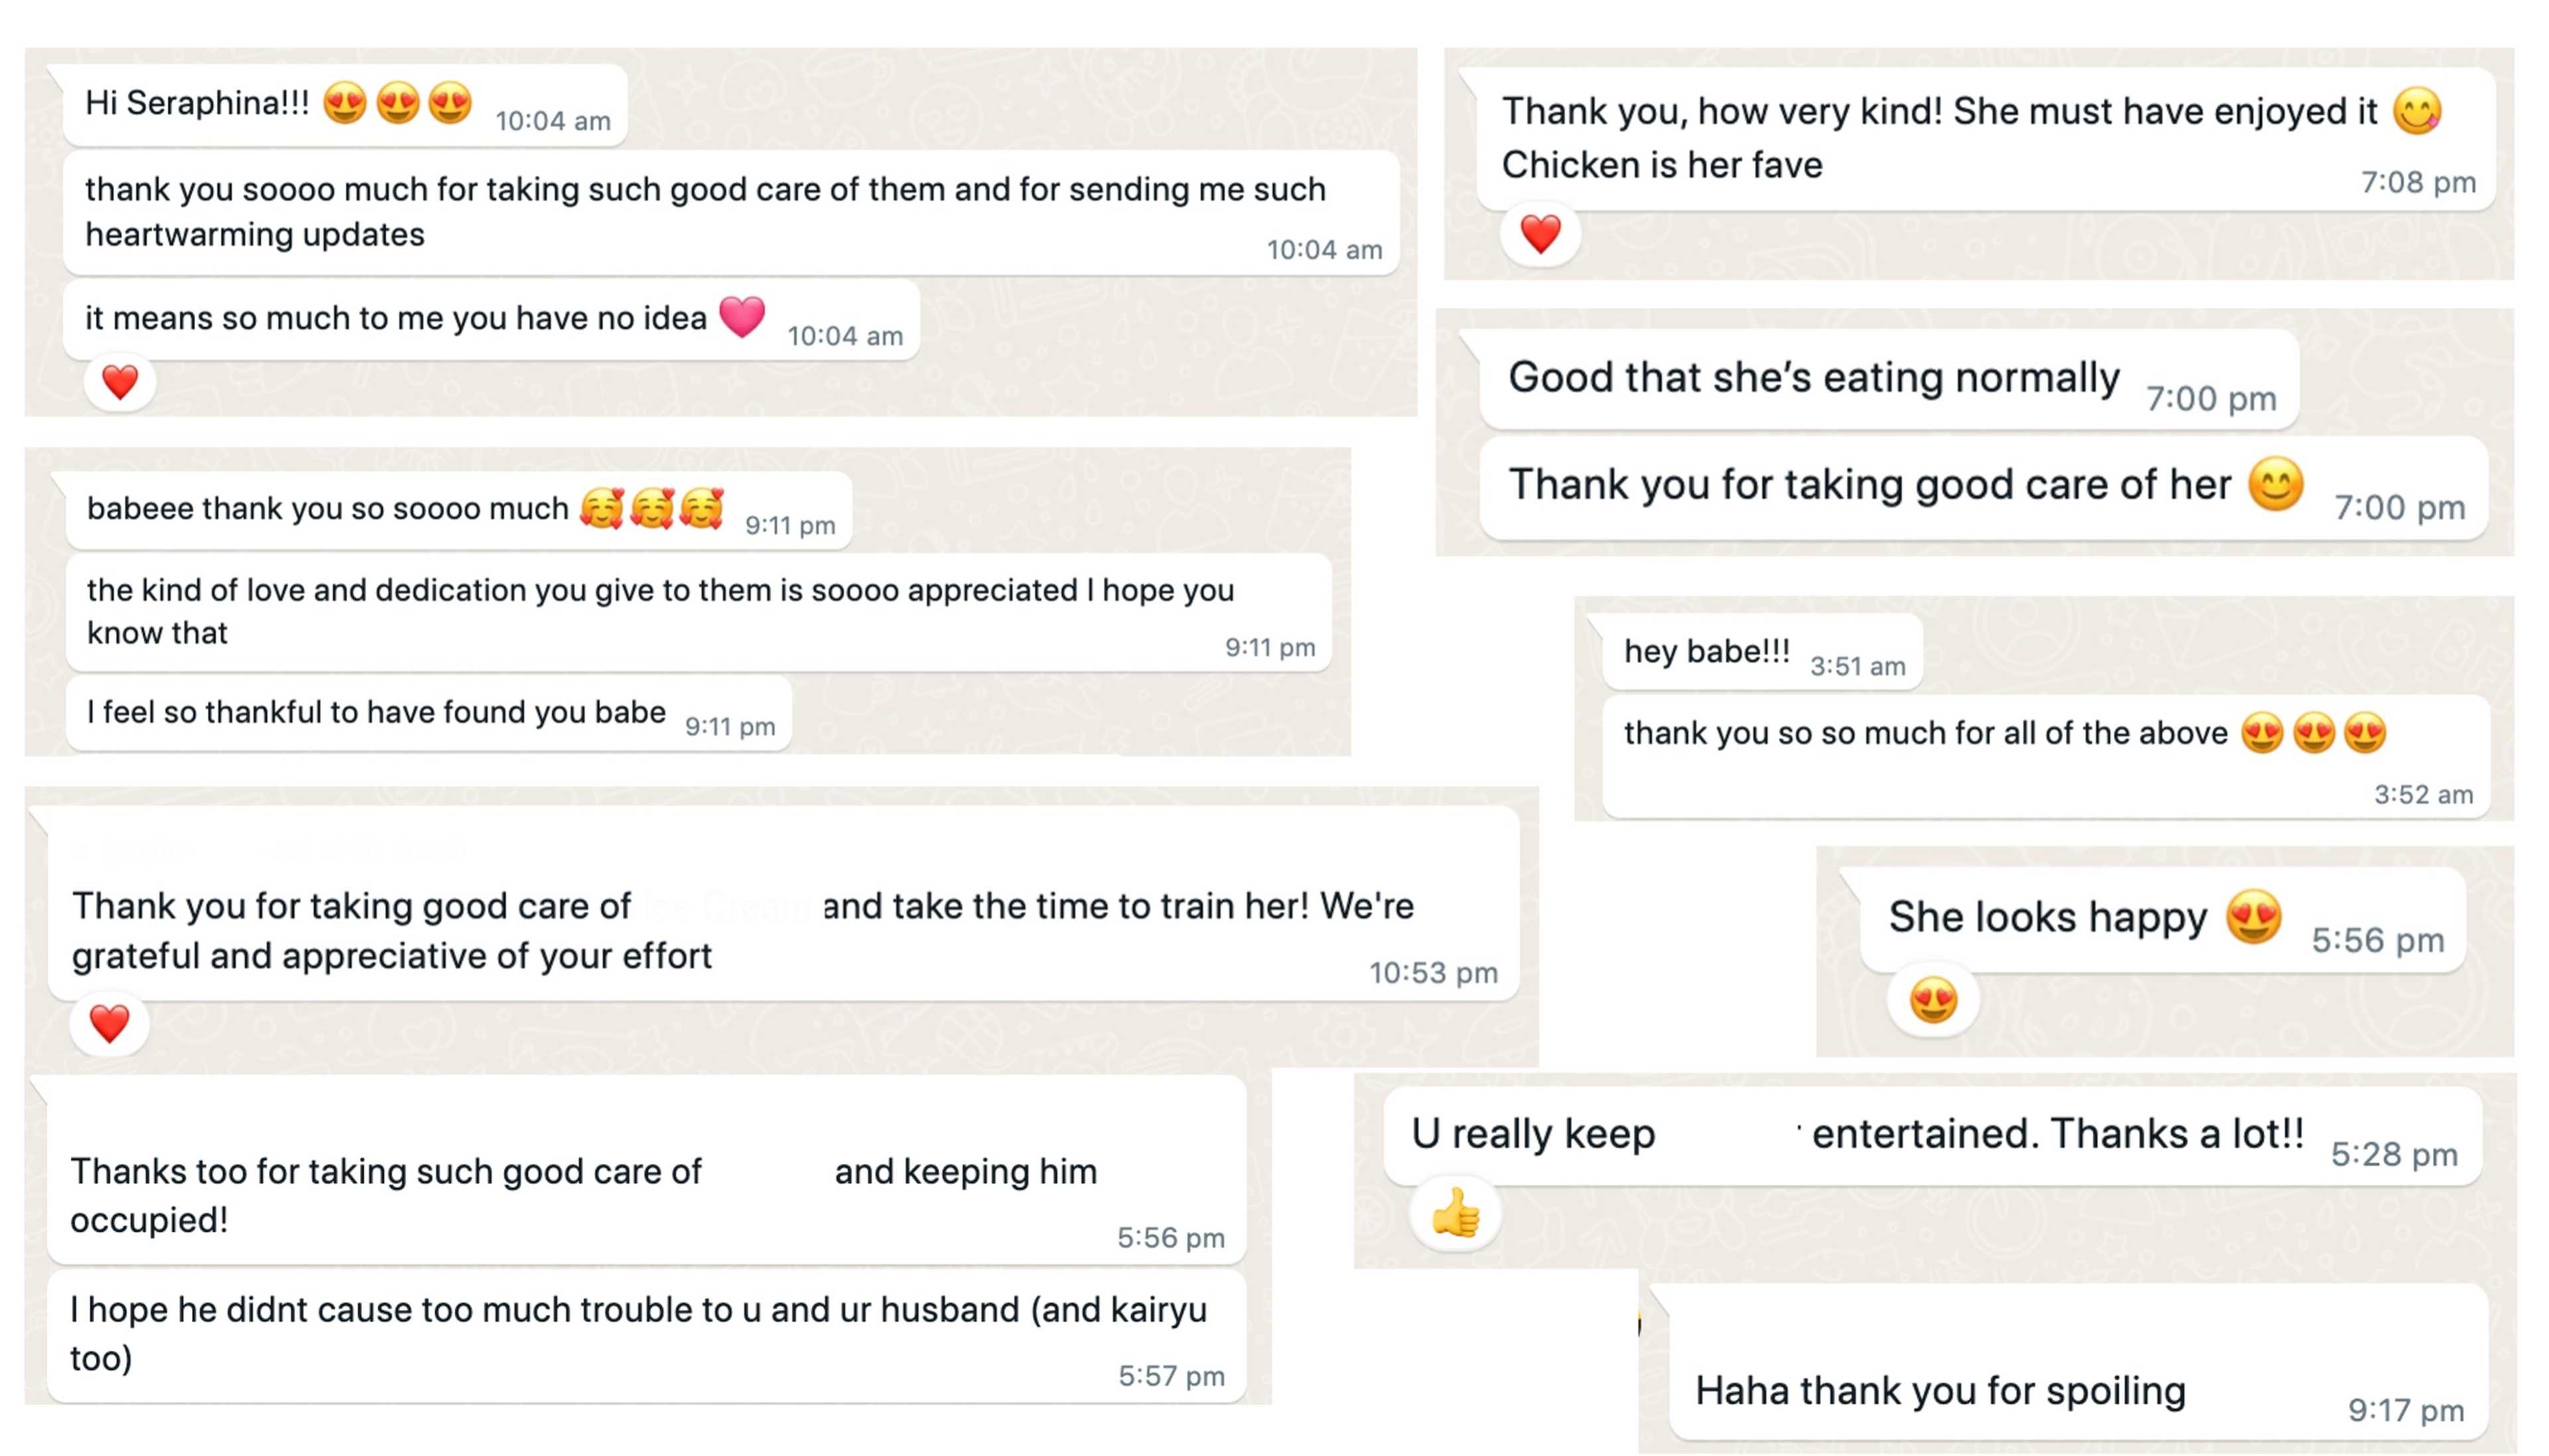2549x1456 pixels.
Task: Click the yum face emoji after "enjoyed it"
Action: point(2416,111)
